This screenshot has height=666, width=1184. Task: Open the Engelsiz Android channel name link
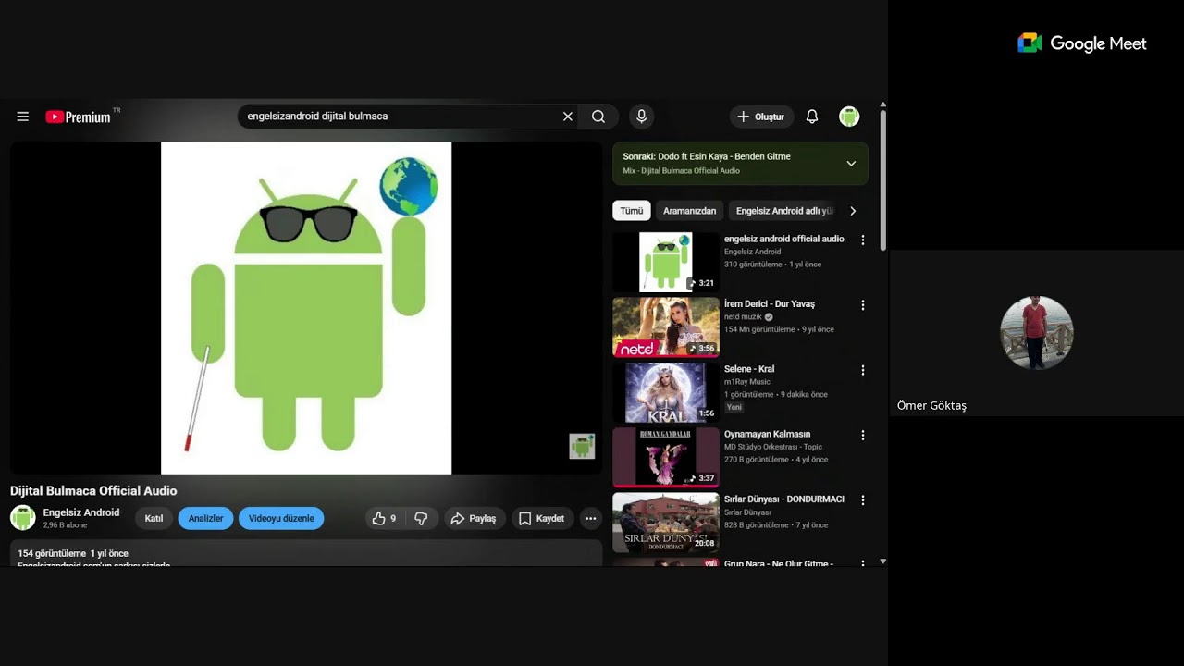click(81, 512)
